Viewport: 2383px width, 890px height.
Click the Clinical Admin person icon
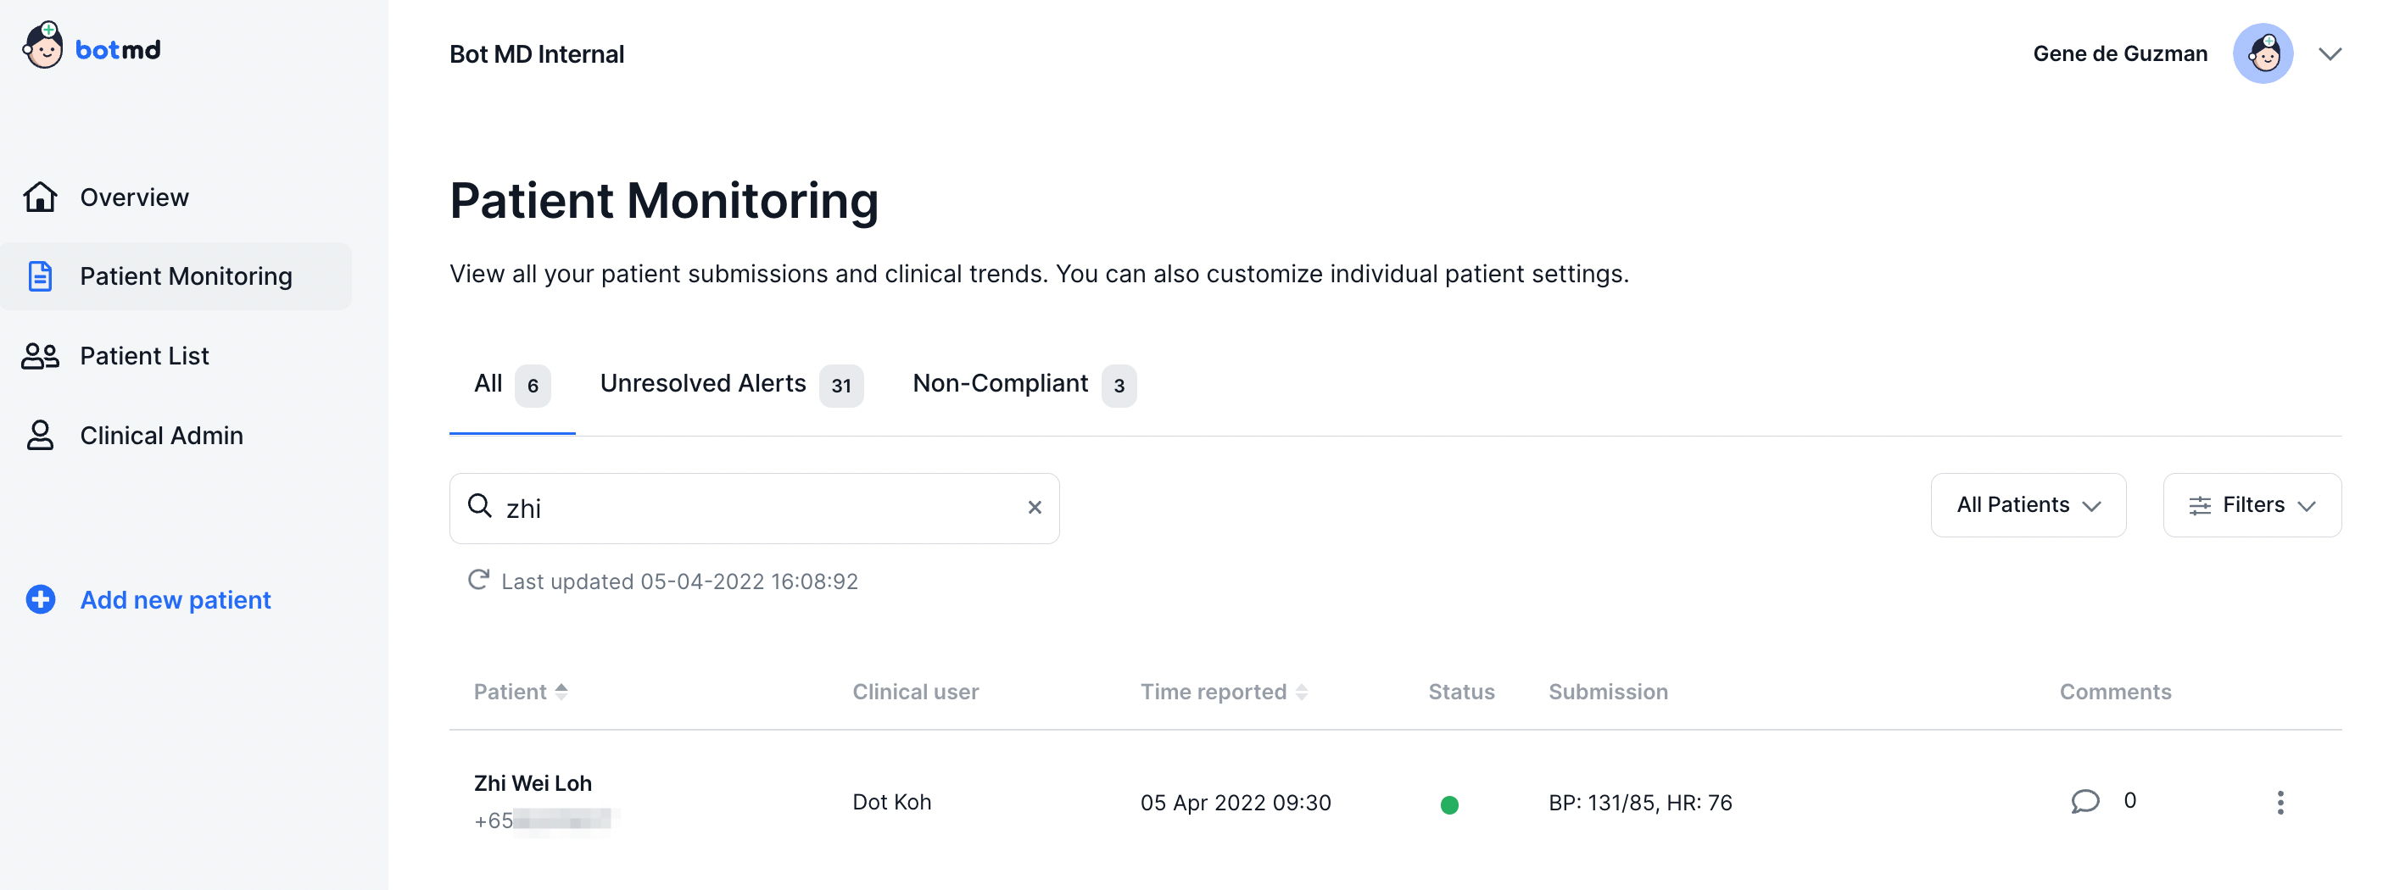click(40, 436)
